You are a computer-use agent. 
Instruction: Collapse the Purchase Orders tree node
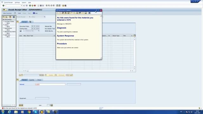(3, 22)
